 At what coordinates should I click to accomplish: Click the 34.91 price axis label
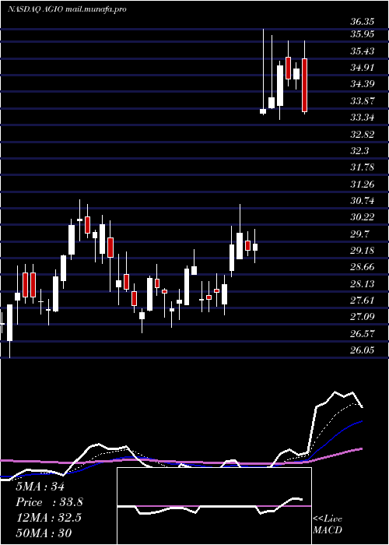point(362,68)
